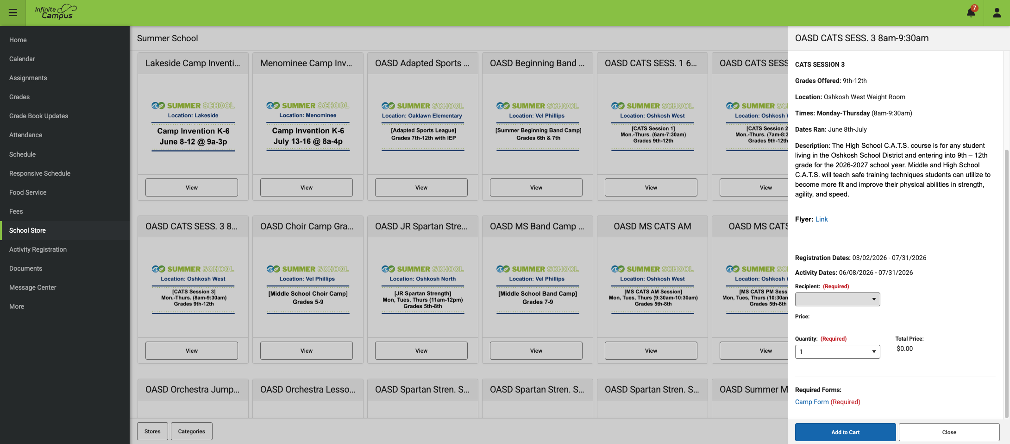Open Grade Book Updates
Viewport: 1010px width, 444px height.
click(x=65, y=116)
